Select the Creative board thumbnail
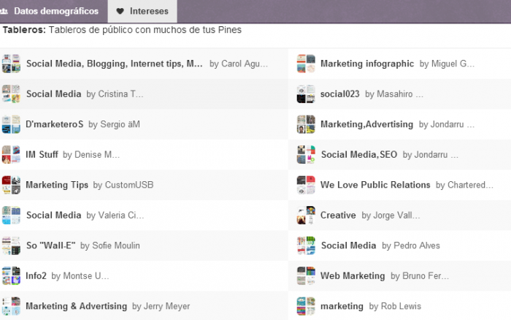This screenshot has height=320, width=511. click(306, 216)
